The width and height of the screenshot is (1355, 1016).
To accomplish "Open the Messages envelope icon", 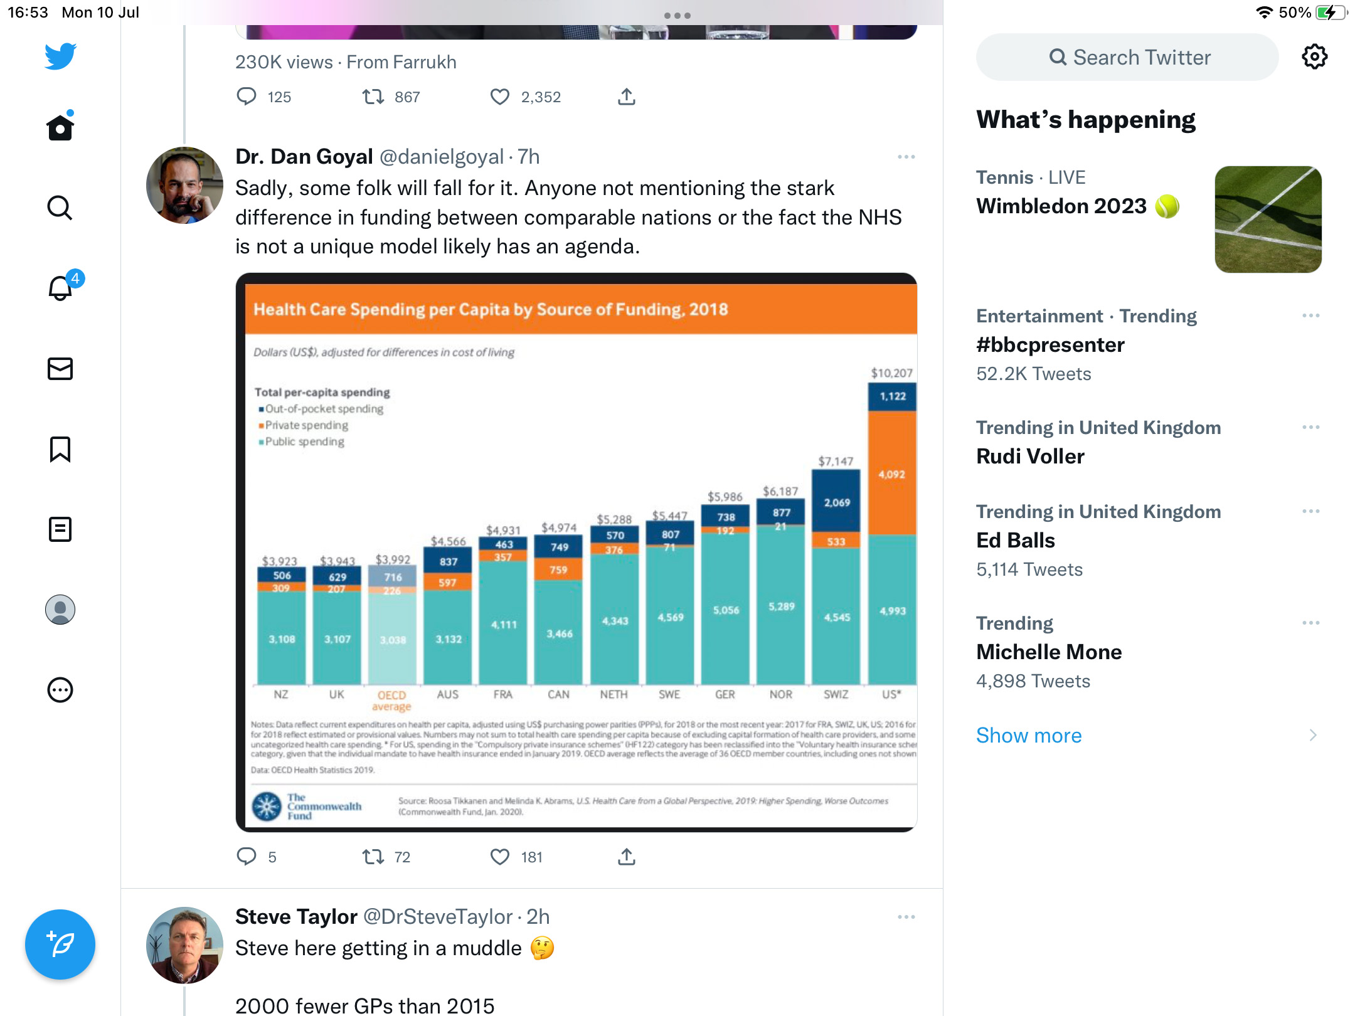I will pyautogui.click(x=60, y=369).
